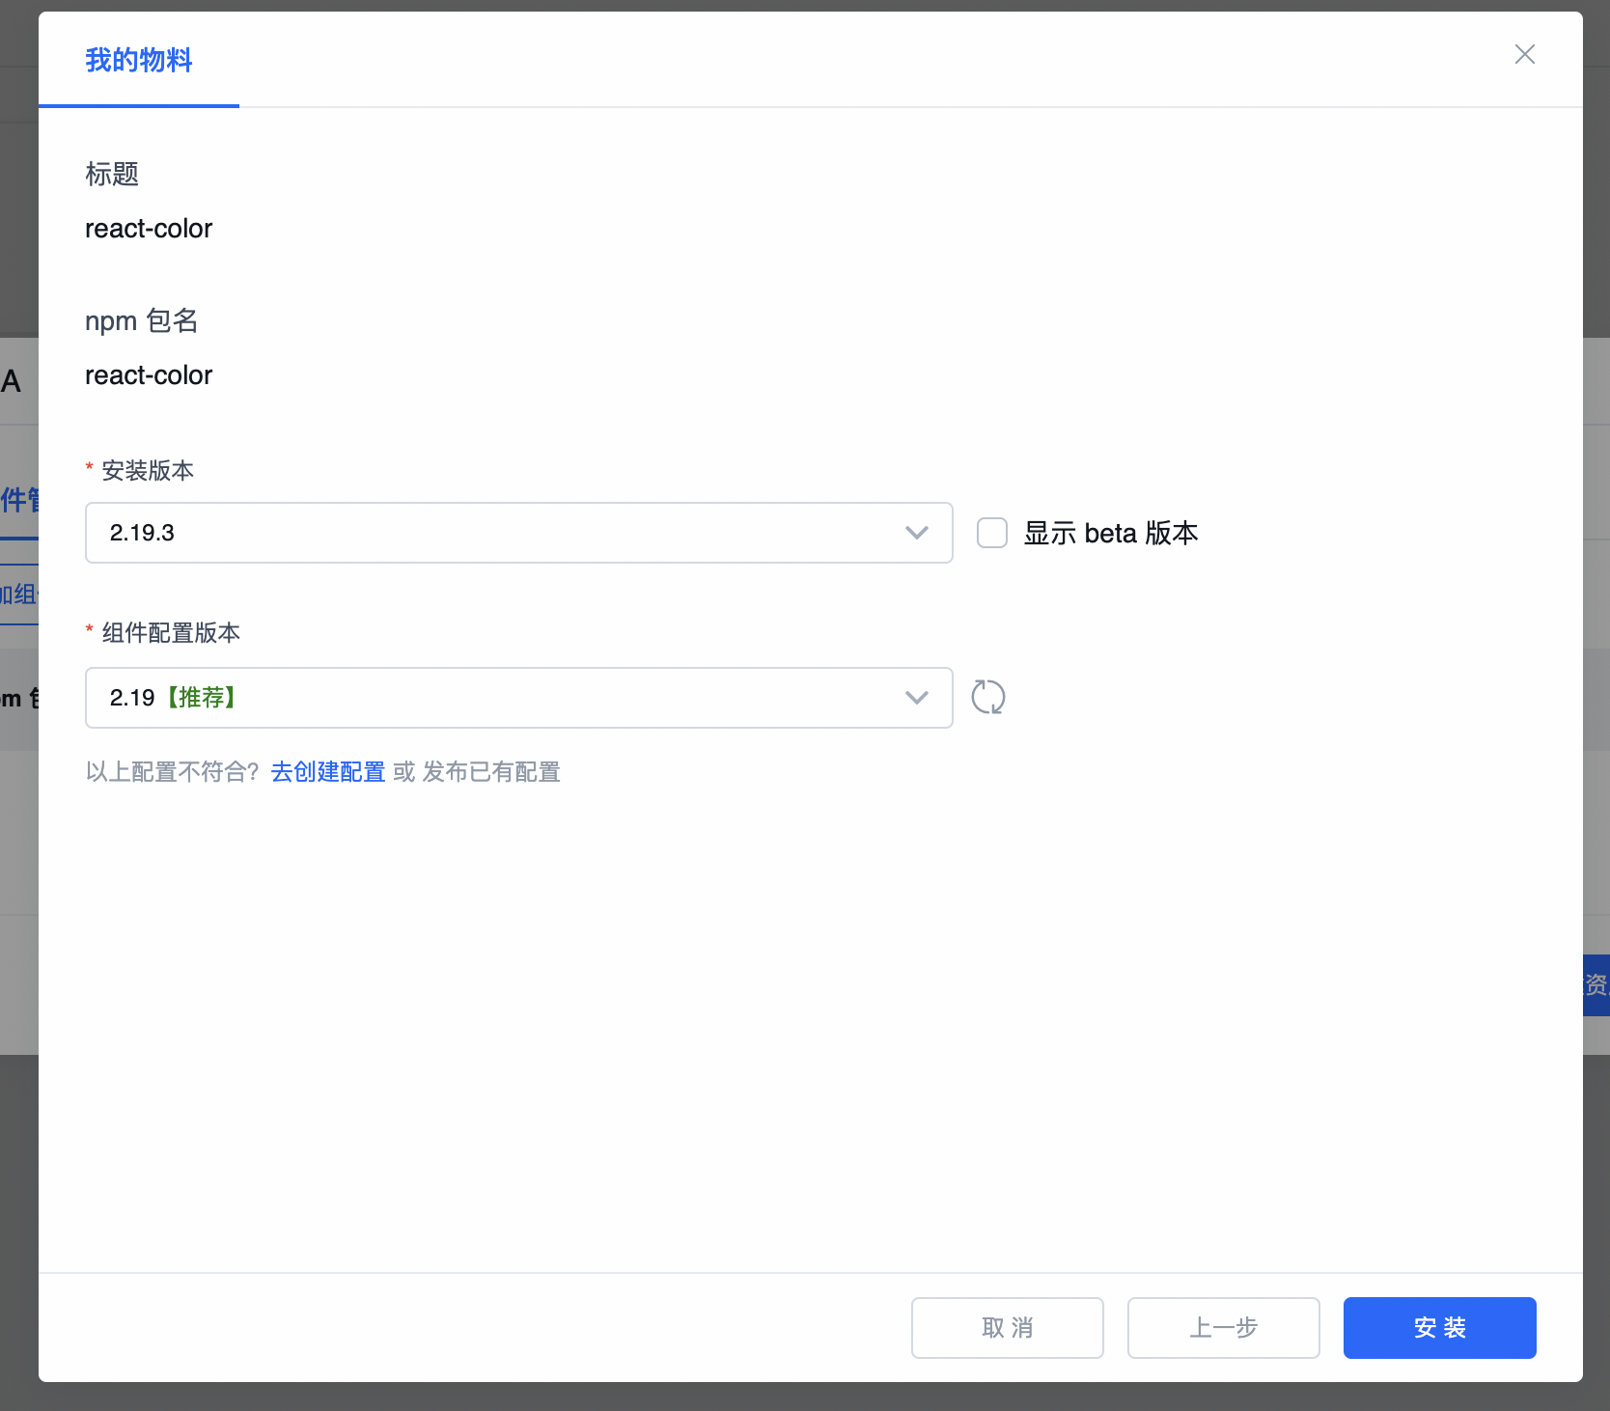Screen dimensions: 1610x1411
Task: Enable the 显示 beta 版本 checkbox
Action: [x=991, y=533]
